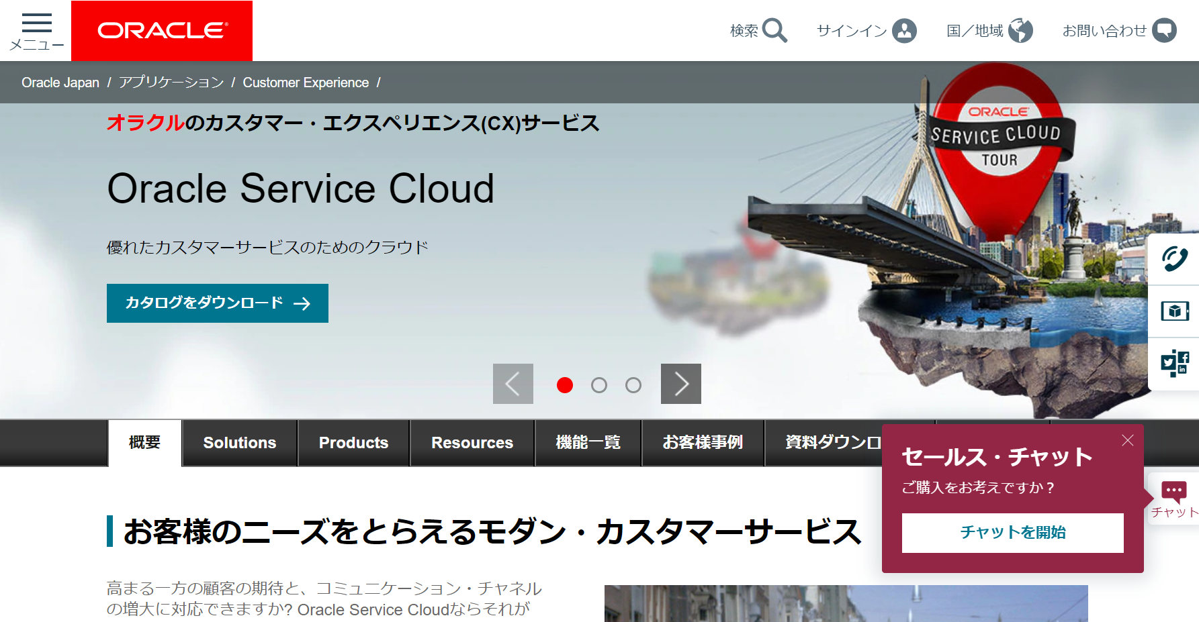1199x622 pixels.
Task: Click the サインイン user icon
Action: (904, 31)
